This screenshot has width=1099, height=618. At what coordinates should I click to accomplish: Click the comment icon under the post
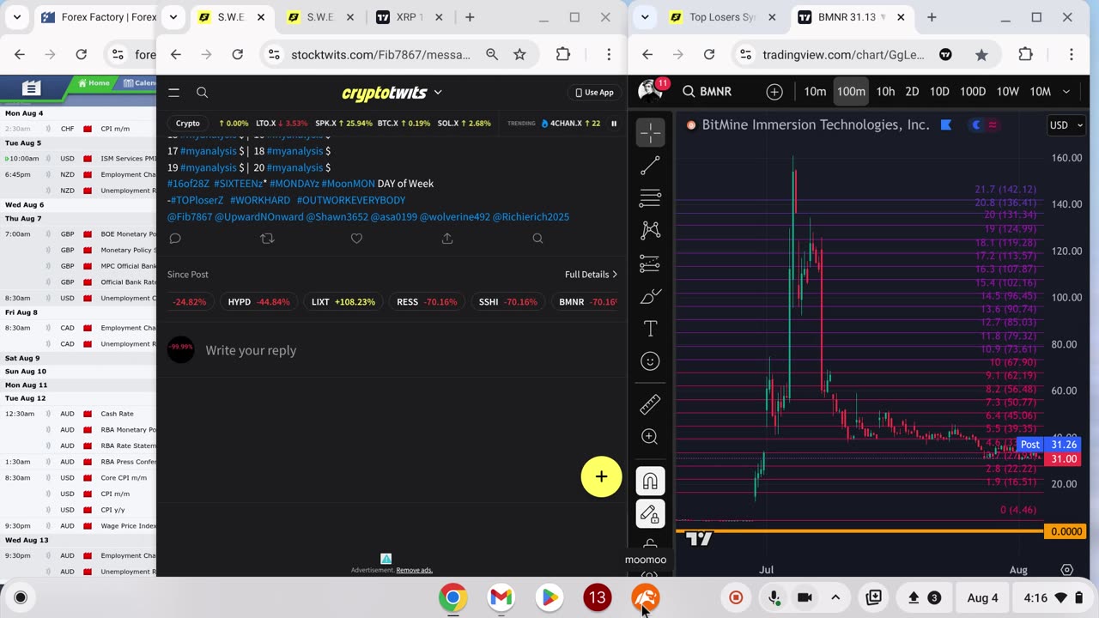(x=175, y=239)
